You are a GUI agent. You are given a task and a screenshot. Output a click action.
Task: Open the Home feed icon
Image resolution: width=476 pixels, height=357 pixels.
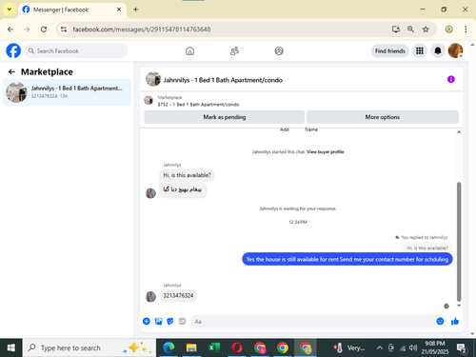[x=189, y=50]
